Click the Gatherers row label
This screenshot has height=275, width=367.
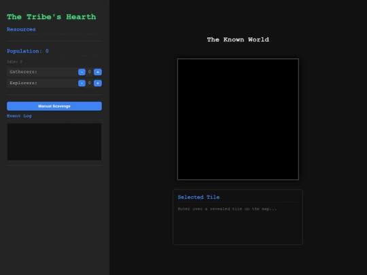click(23, 72)
